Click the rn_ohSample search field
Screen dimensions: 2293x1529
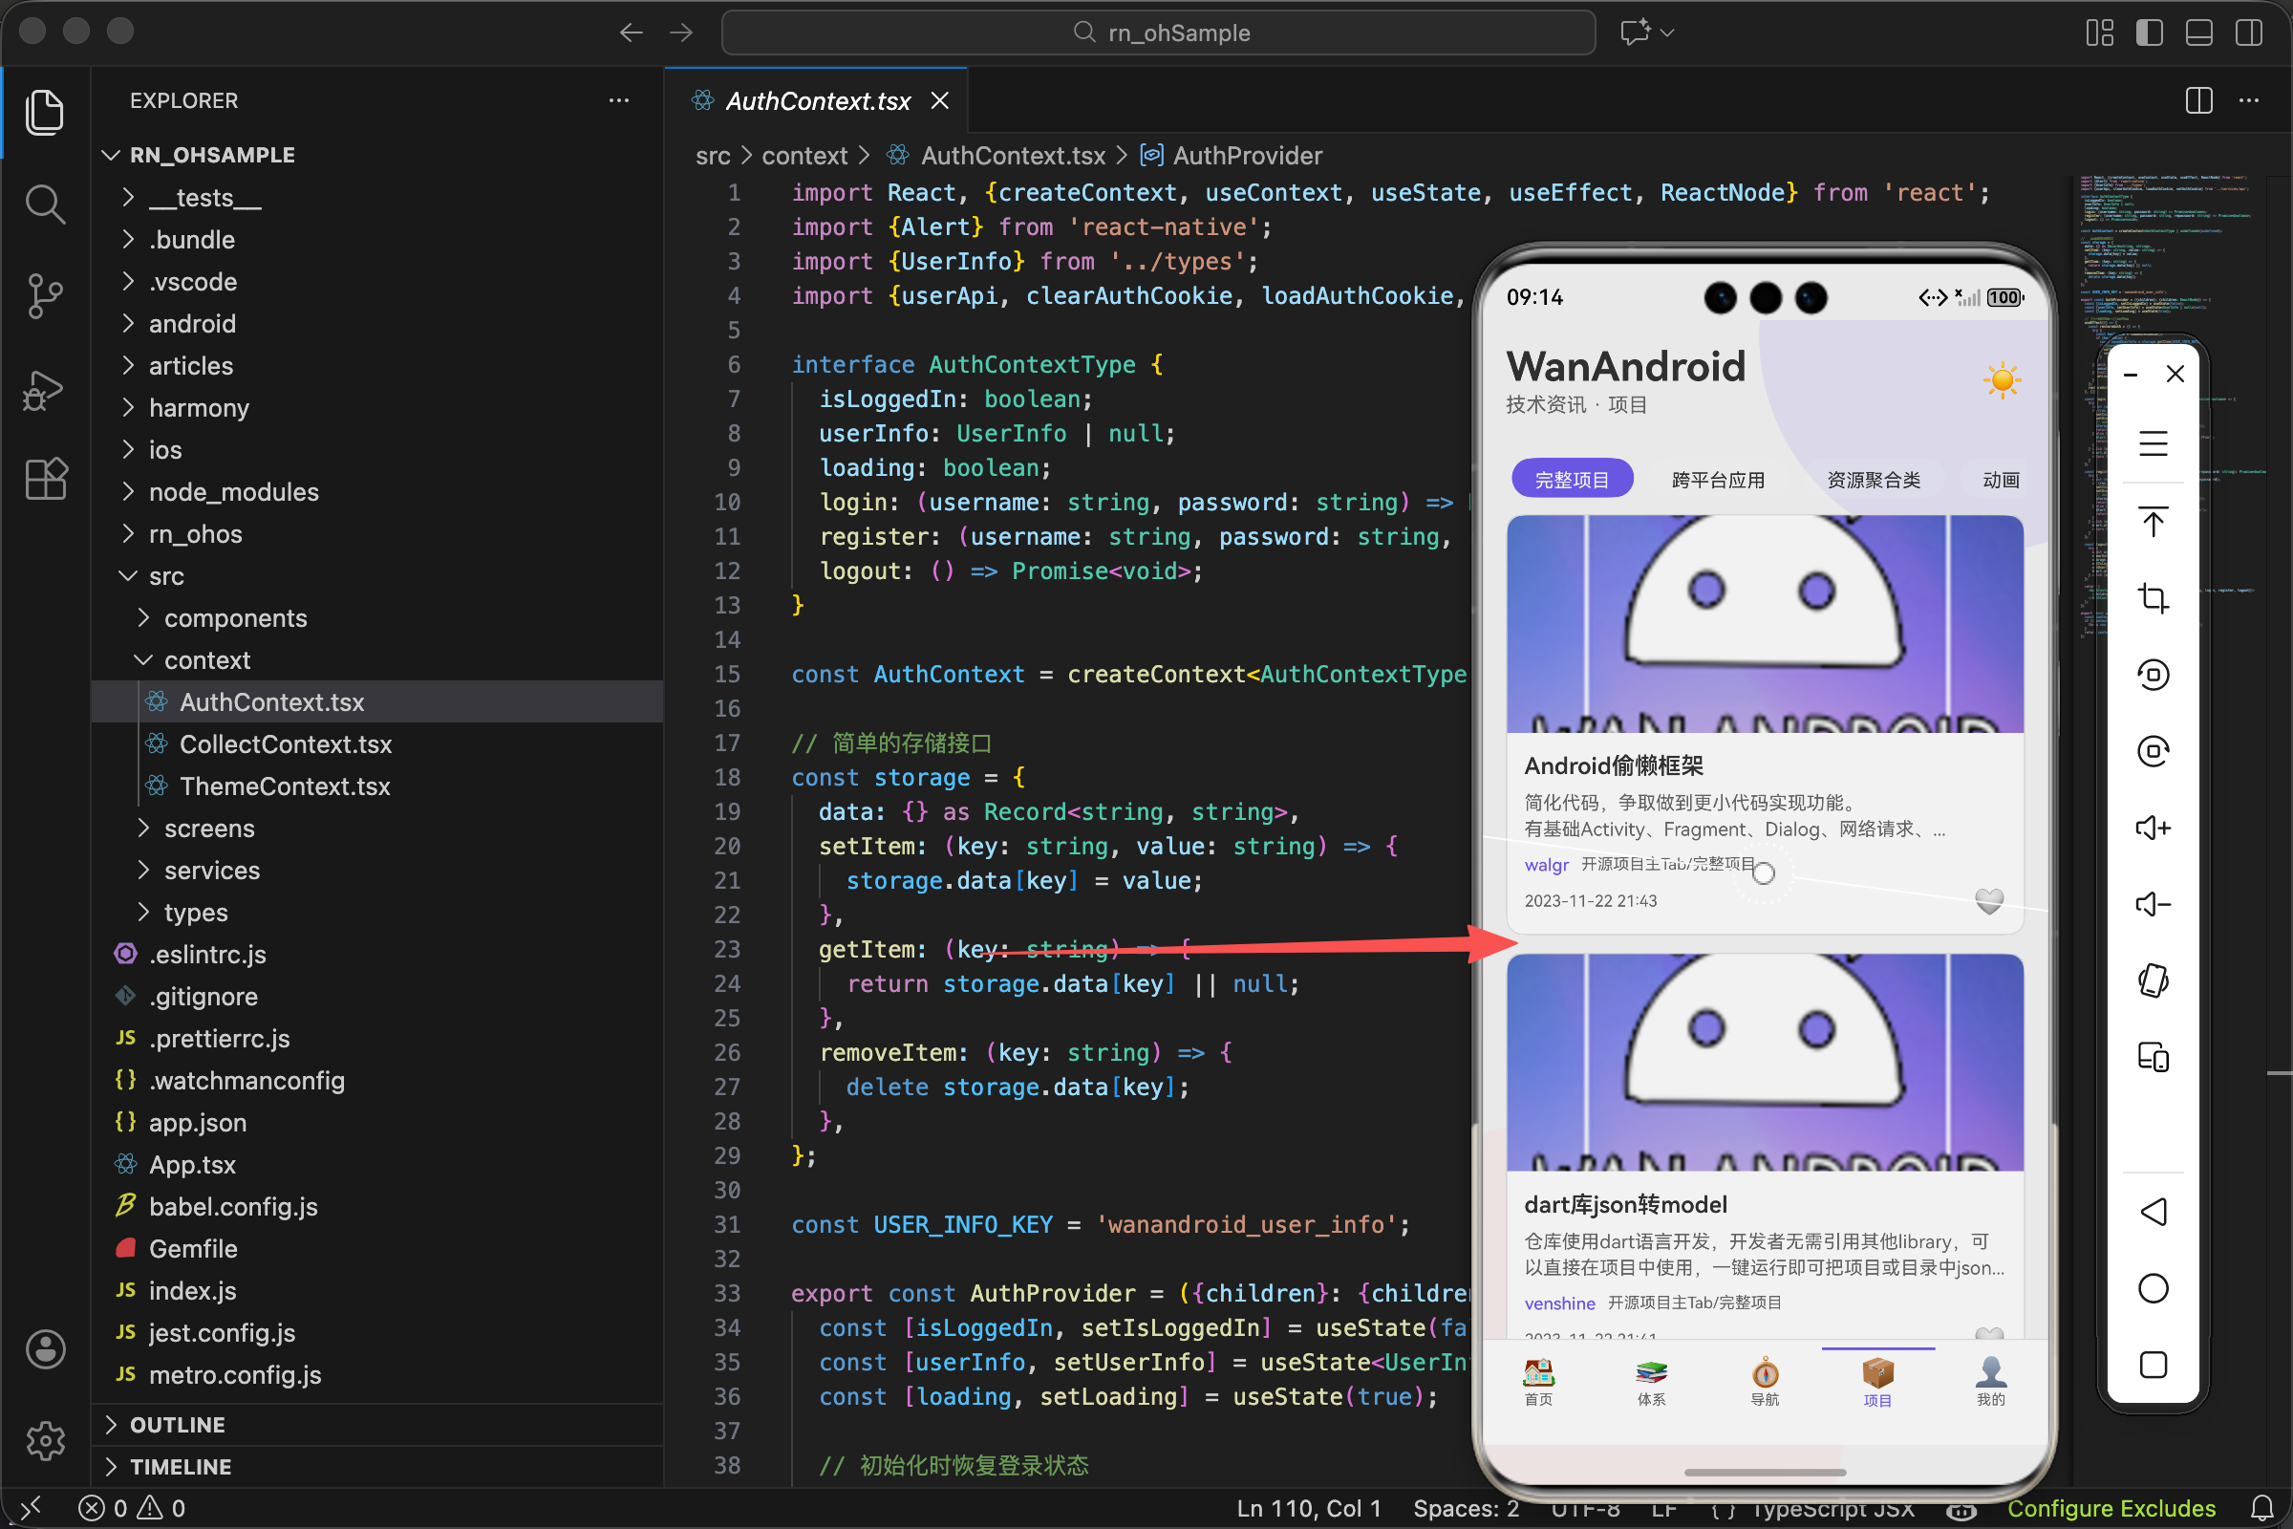click(1158, 32)
